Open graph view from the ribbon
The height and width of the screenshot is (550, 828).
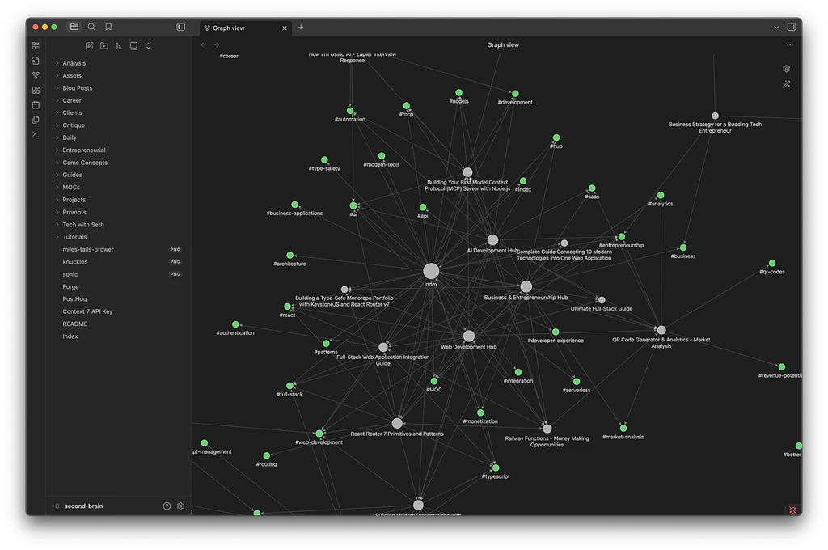36,75
